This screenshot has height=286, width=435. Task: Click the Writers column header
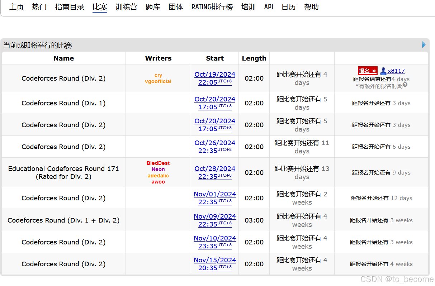click(158, 58)
